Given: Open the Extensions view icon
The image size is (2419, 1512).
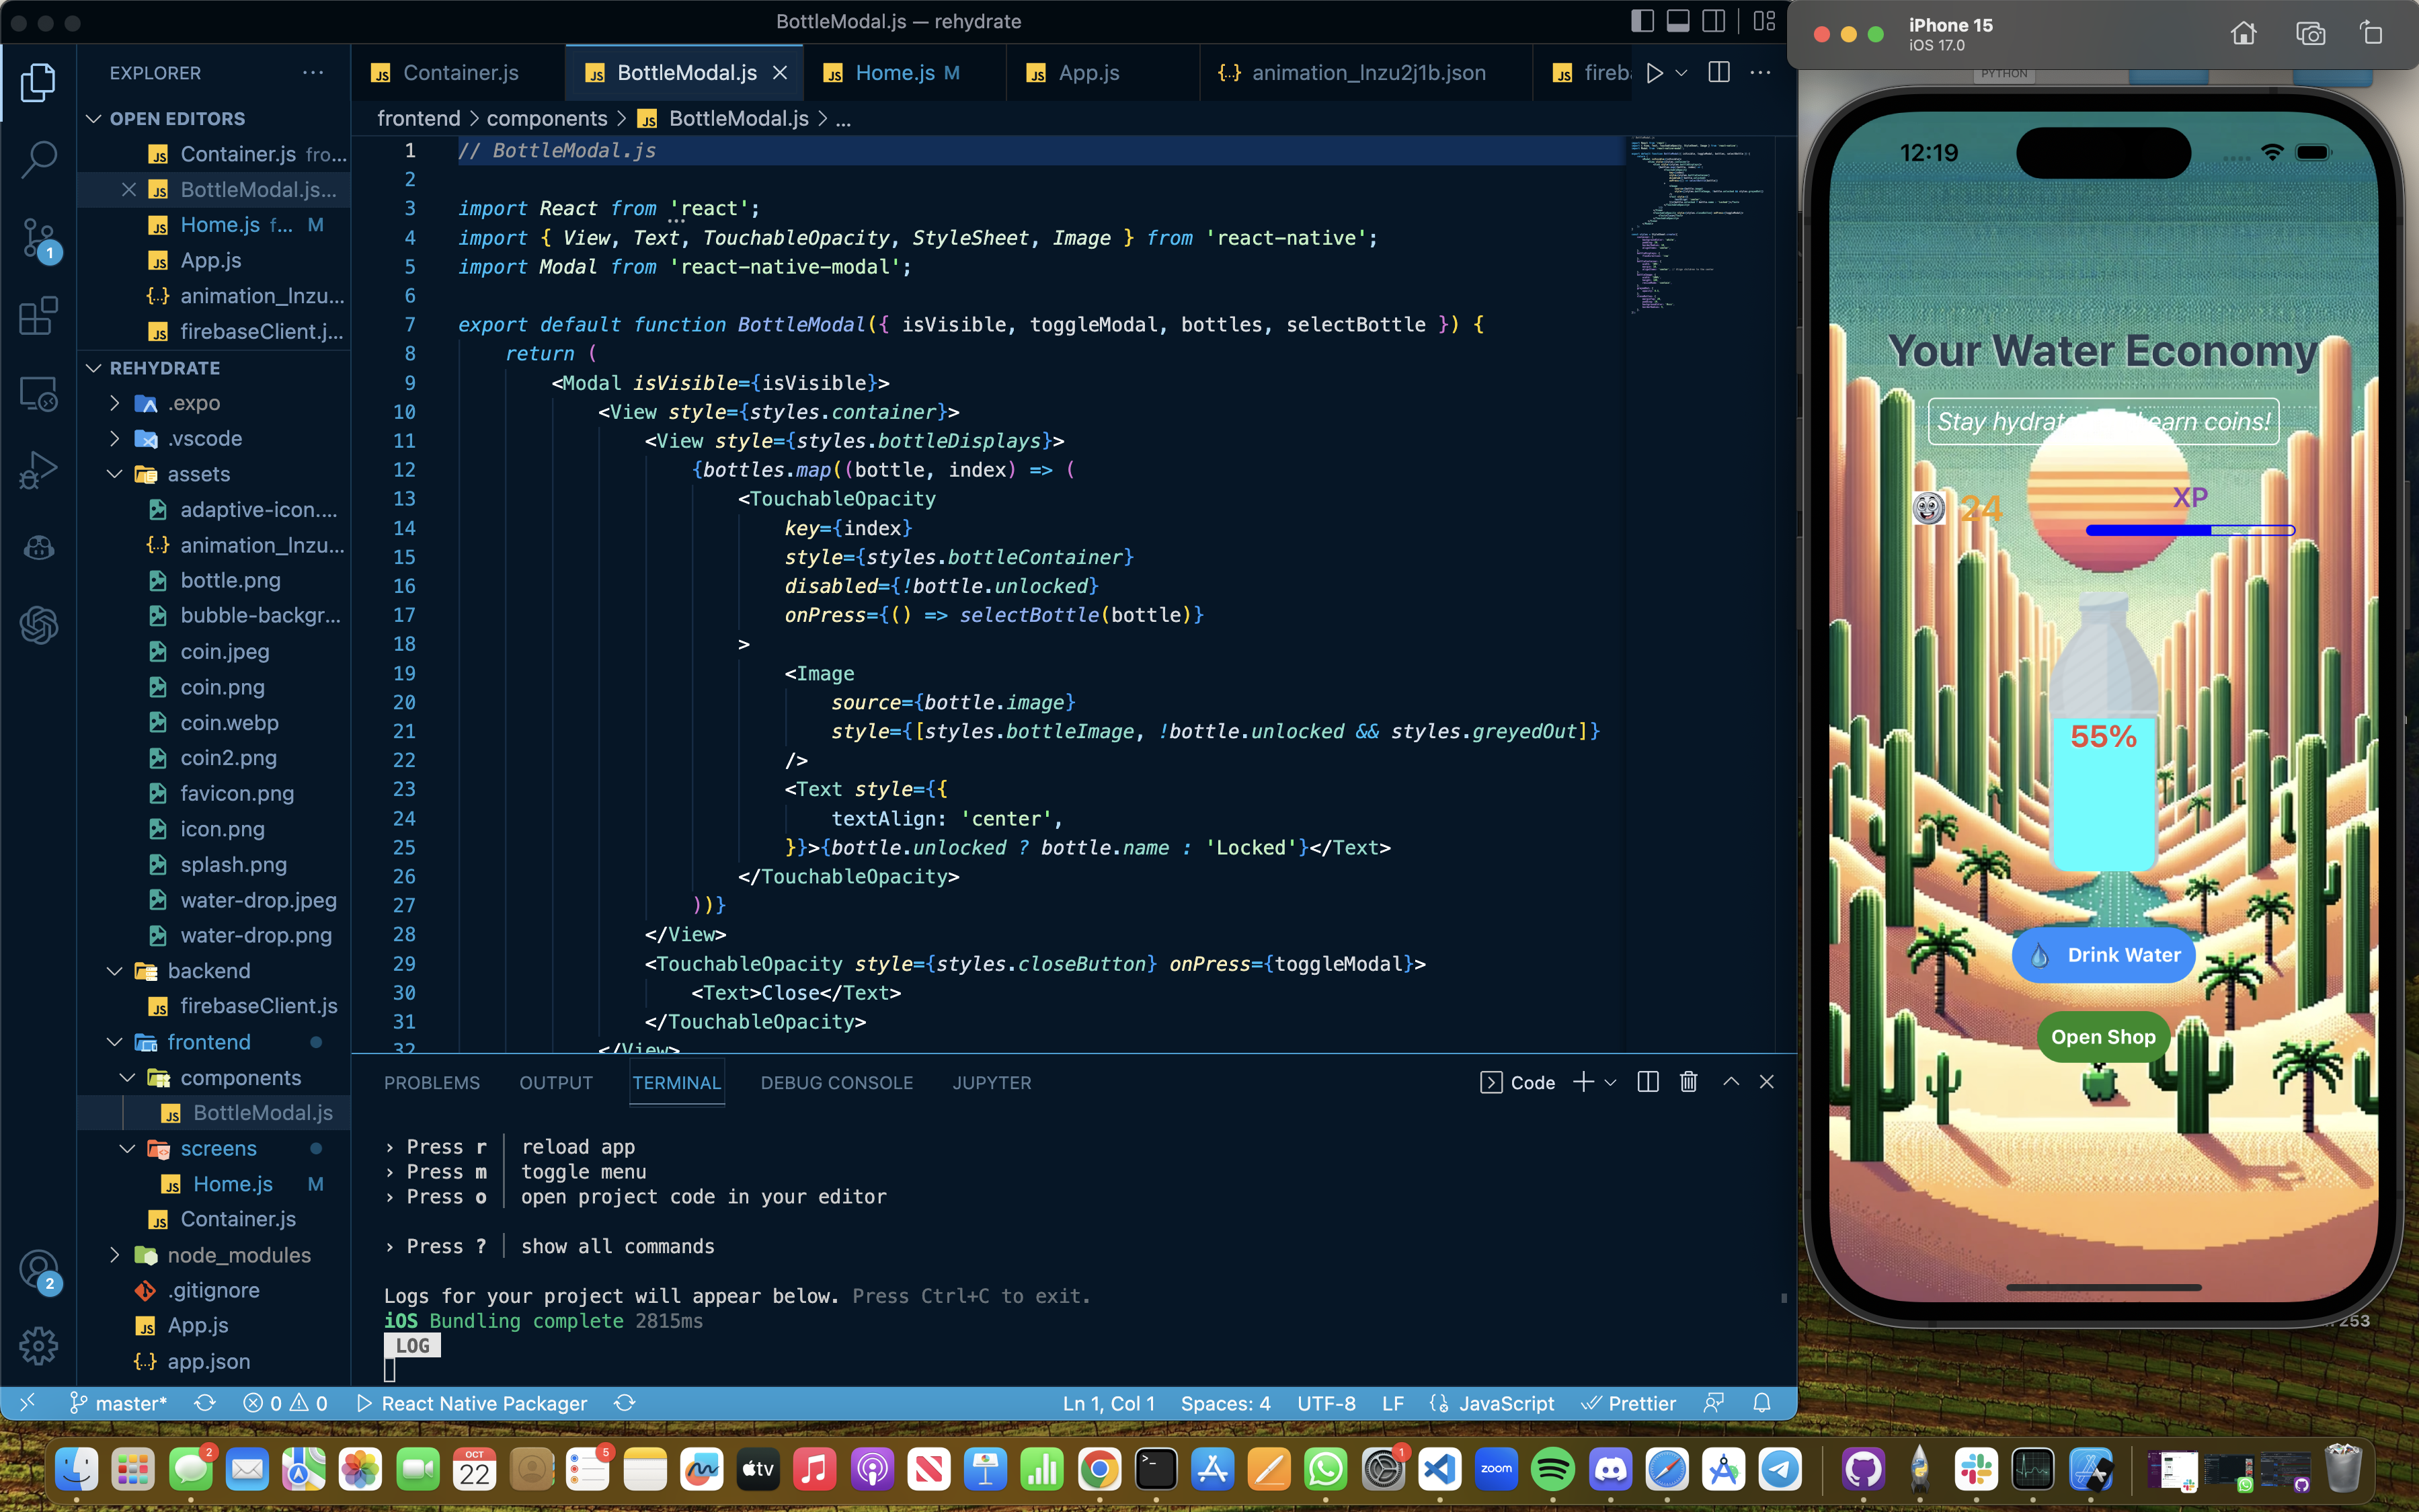Looking at the screenshot, I should pyautogui.click(x=38, y=316).
